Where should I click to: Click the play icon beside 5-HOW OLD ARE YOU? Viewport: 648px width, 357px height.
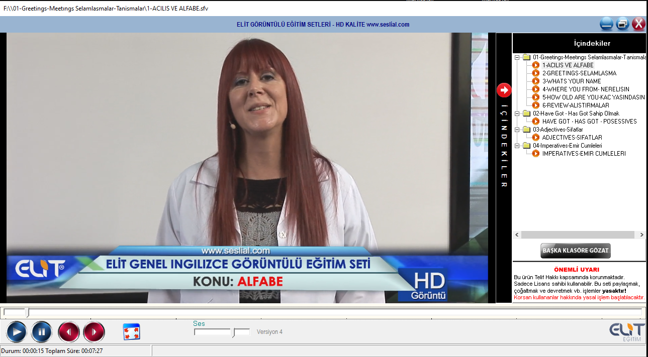[536, 97]
